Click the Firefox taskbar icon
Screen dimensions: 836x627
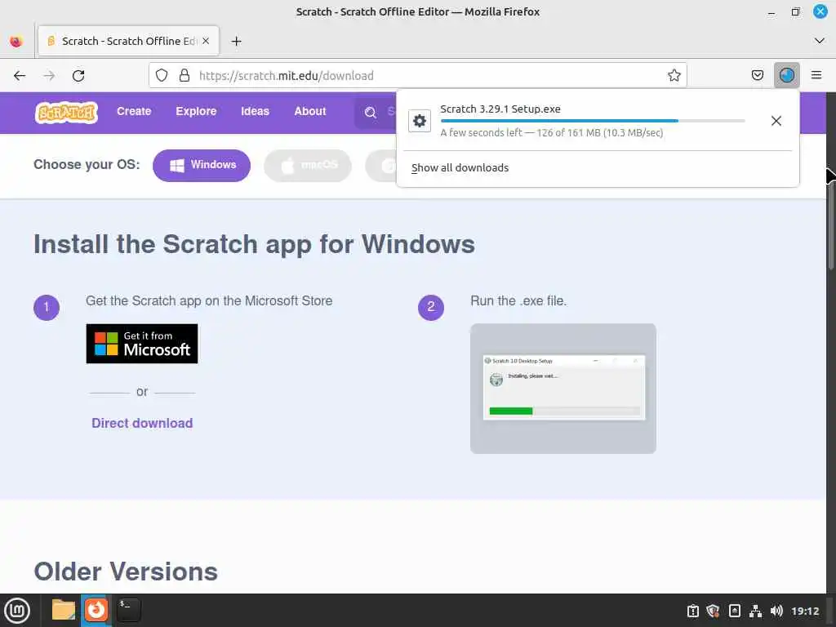pos(96,610)
